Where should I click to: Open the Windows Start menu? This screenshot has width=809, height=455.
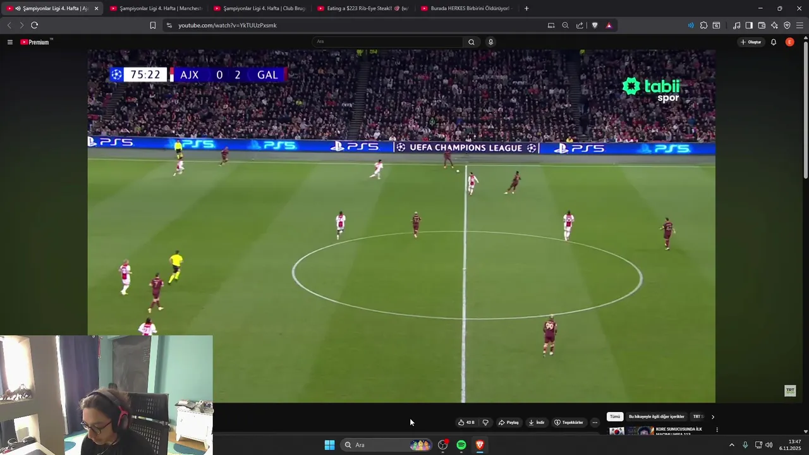point(329,445)
